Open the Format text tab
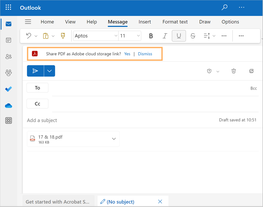263x207 pixels. pyautogui.click(x=175, y=22)
